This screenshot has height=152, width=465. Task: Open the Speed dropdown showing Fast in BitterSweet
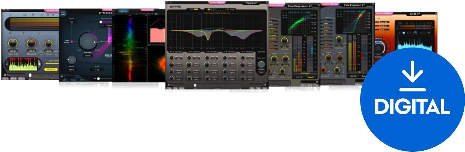coord(72,22)
